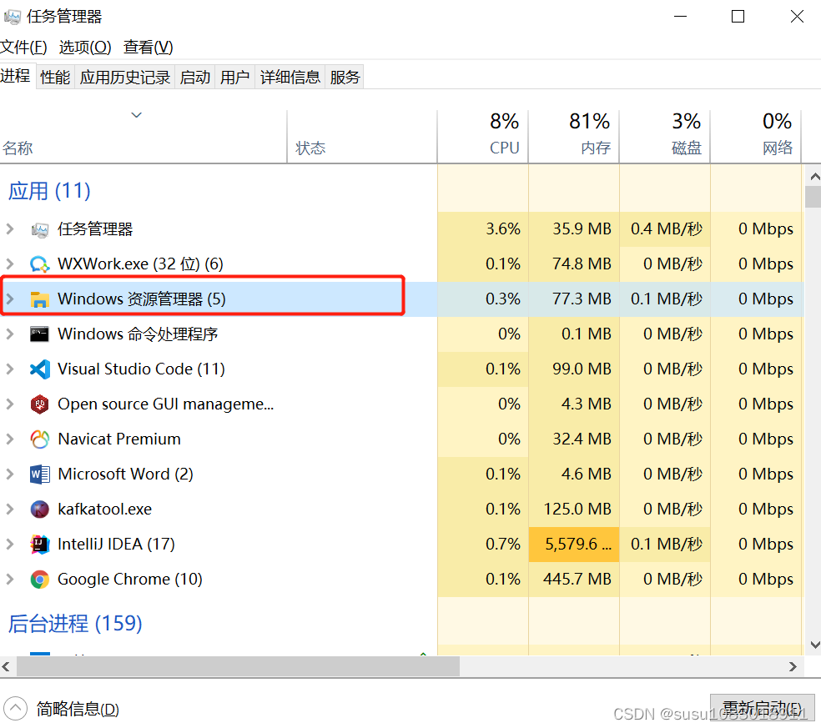
Task: Switch to the 进程 tab
Action: [x=16, y=76]
